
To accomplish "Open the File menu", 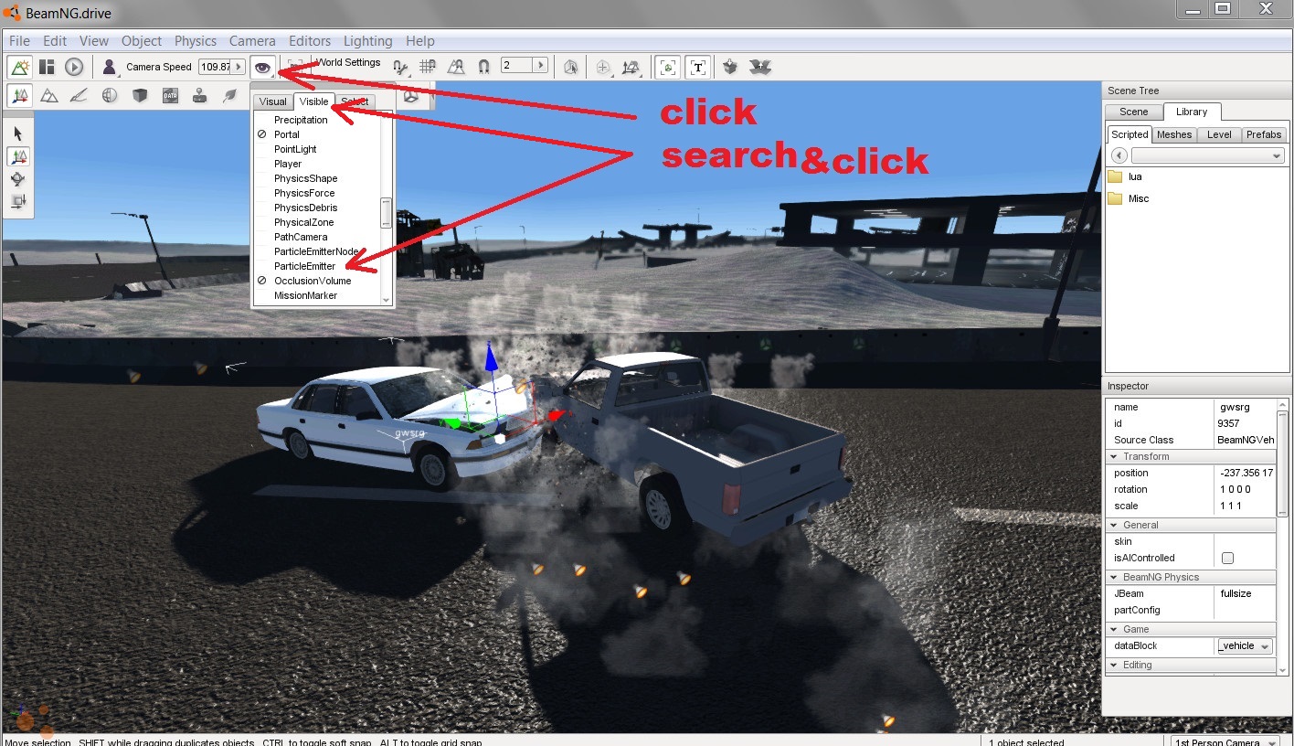I will tap(19, 41).
